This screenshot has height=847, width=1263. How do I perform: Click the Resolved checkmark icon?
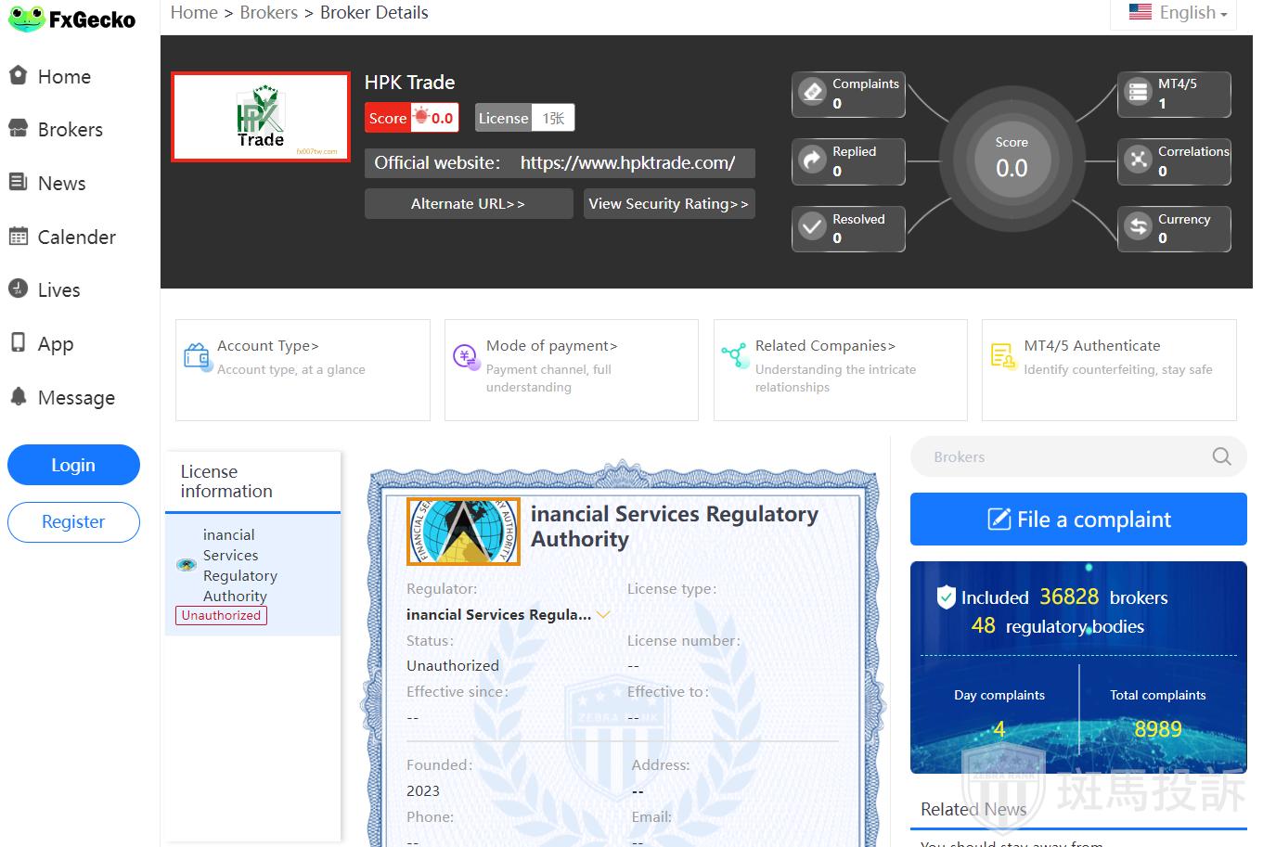point(813,227)
